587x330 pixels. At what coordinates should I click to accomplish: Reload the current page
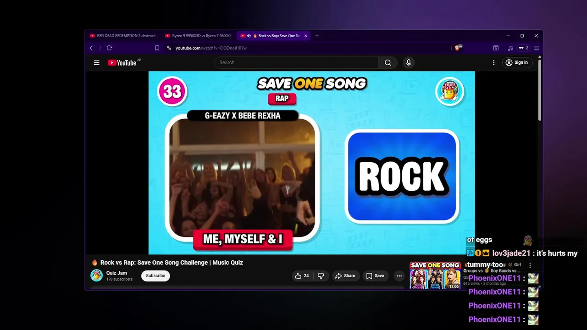(110, 48)
